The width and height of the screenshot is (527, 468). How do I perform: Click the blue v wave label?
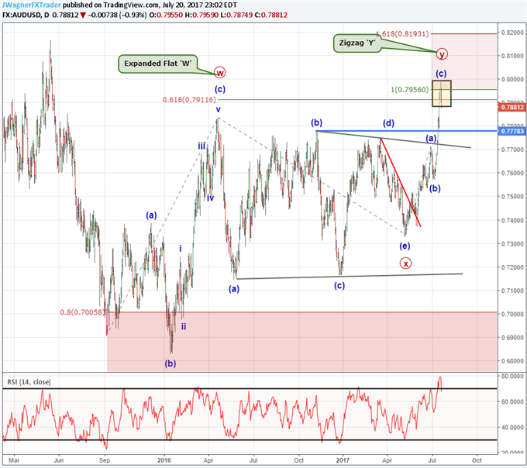tap(218, 109)
